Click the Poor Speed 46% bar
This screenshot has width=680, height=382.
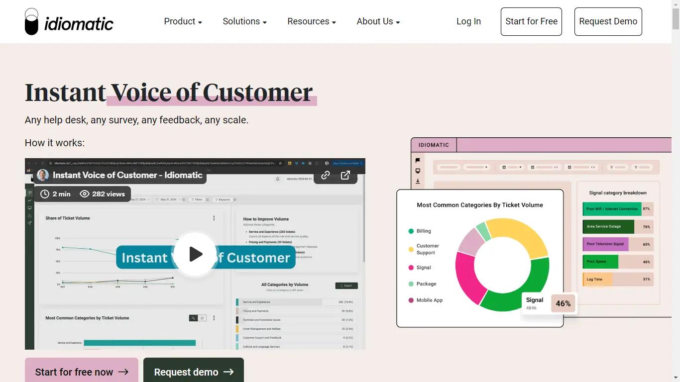(618, 262)
